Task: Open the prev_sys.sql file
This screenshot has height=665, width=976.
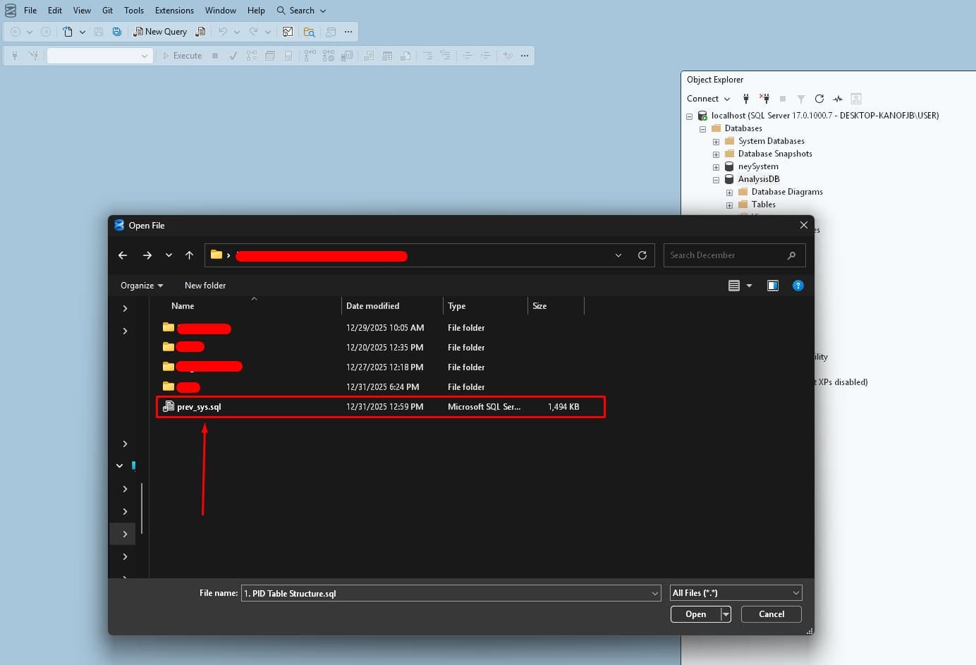Action: click(197, 406)
